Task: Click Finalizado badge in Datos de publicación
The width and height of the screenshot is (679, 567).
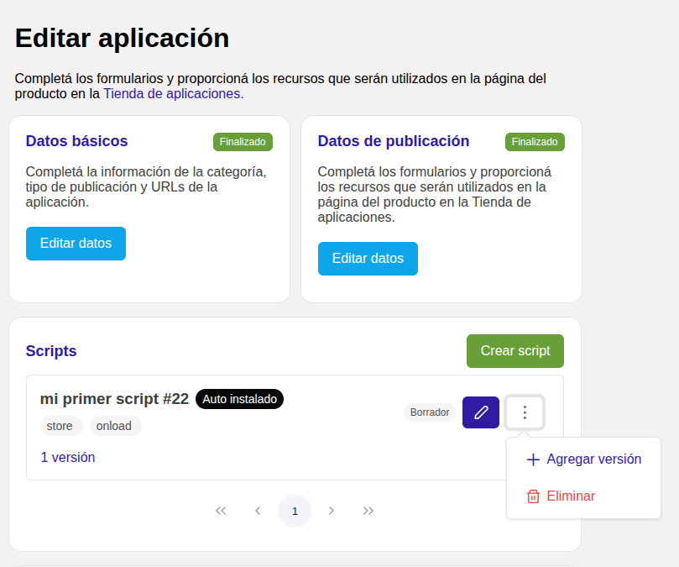Action: pyautogui.click(x=535, y=142)
